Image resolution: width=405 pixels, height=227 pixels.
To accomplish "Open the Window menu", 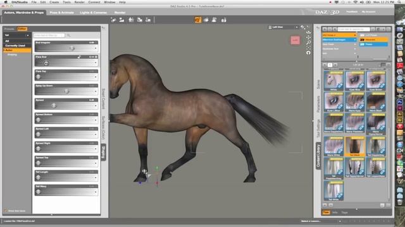I will click(x=109, y=2).
